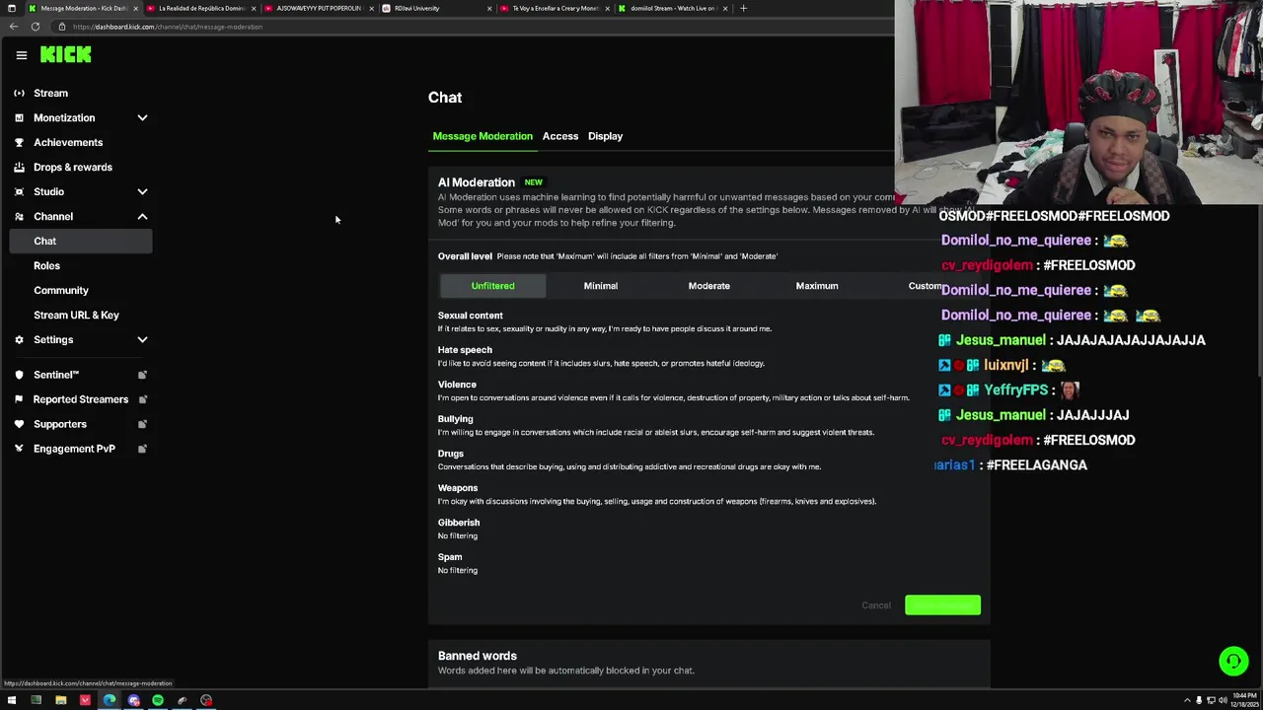Open the Windows Start menu
This screenshot has width=1263, height=710.
point(12,700)
